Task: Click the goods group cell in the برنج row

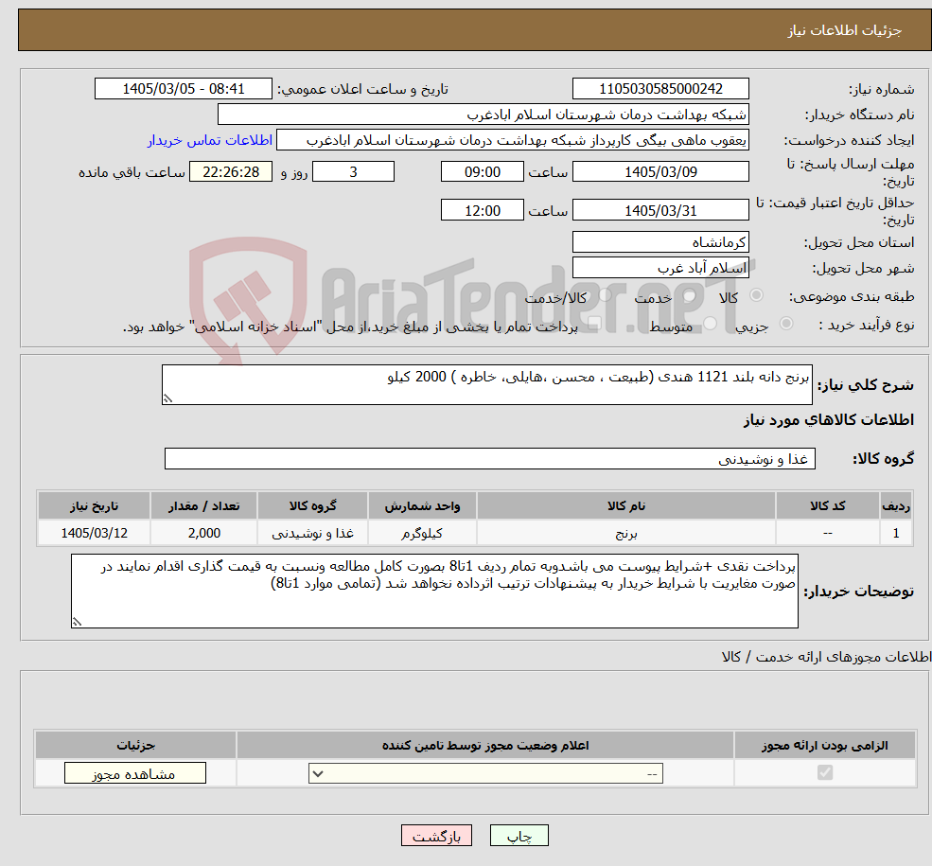Action: pyautogui.click(x=312, y=533)
